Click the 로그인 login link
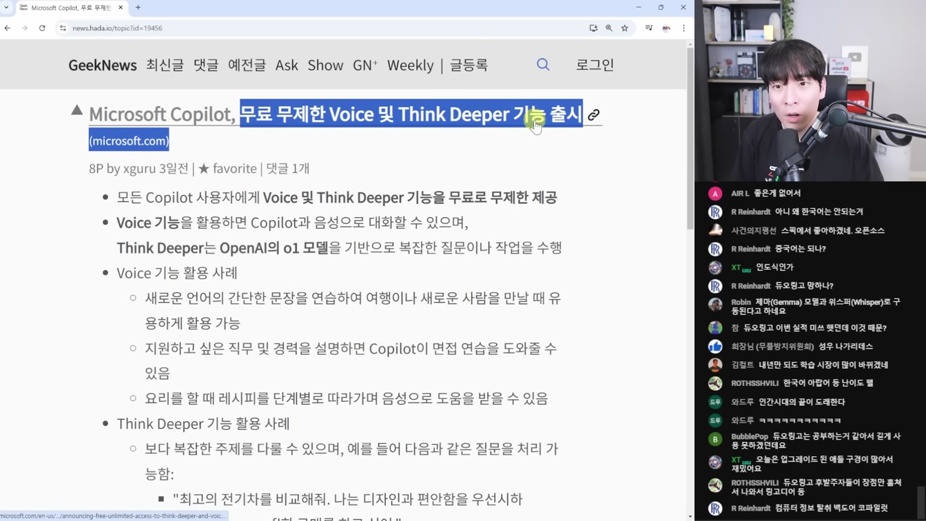926x521 pixels. tap(595, 65)
